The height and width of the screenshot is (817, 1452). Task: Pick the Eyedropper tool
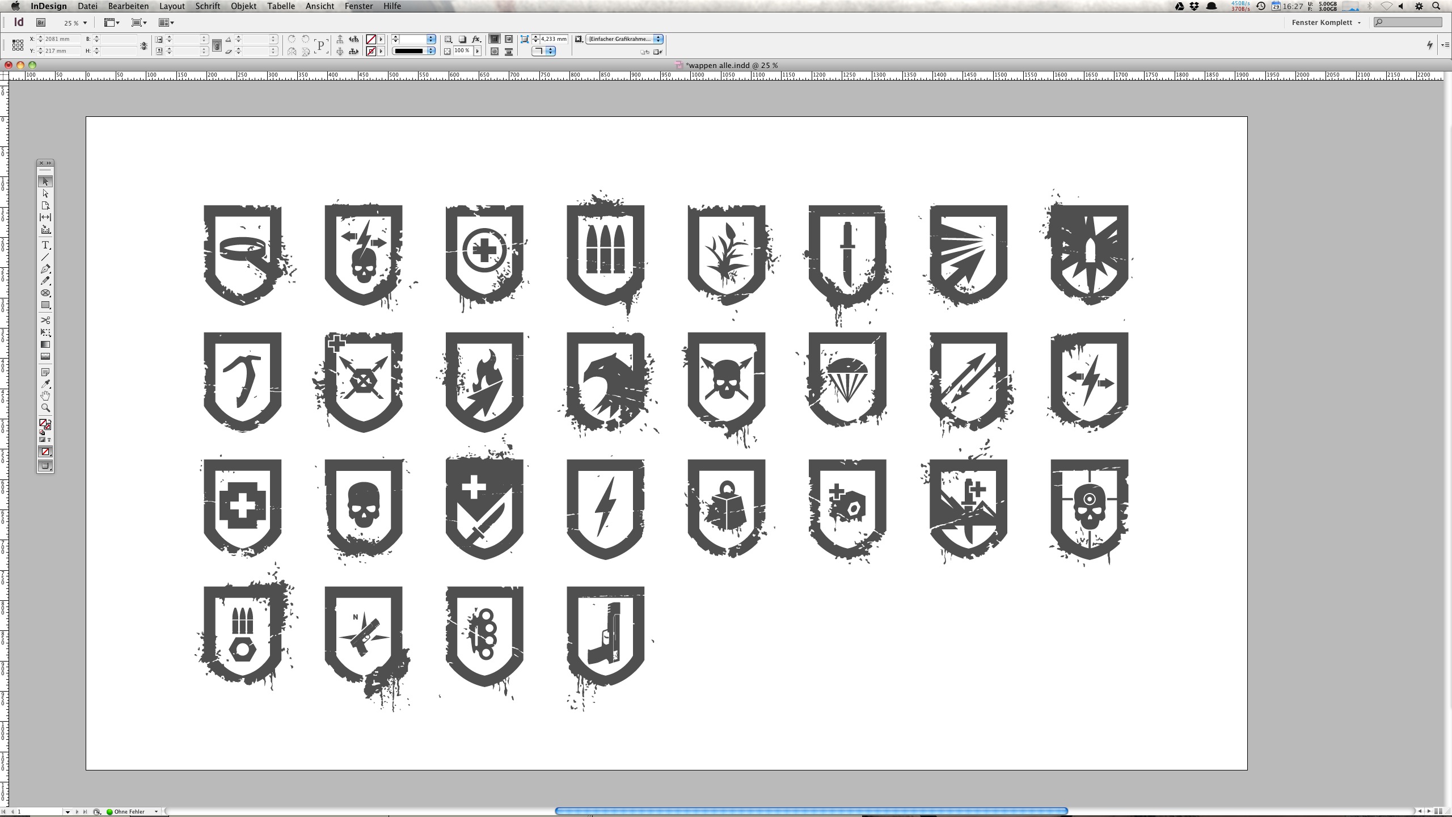pyautogui.click(x=46, y=385)
